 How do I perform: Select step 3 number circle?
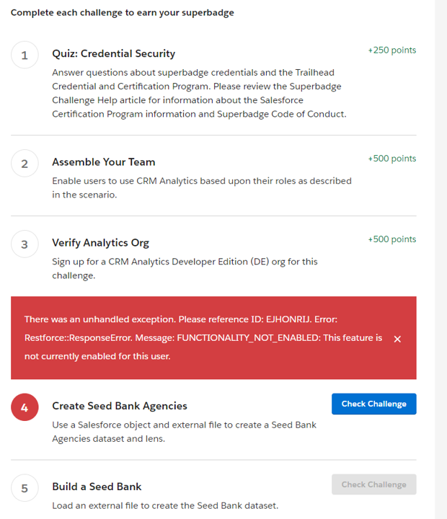25,244
